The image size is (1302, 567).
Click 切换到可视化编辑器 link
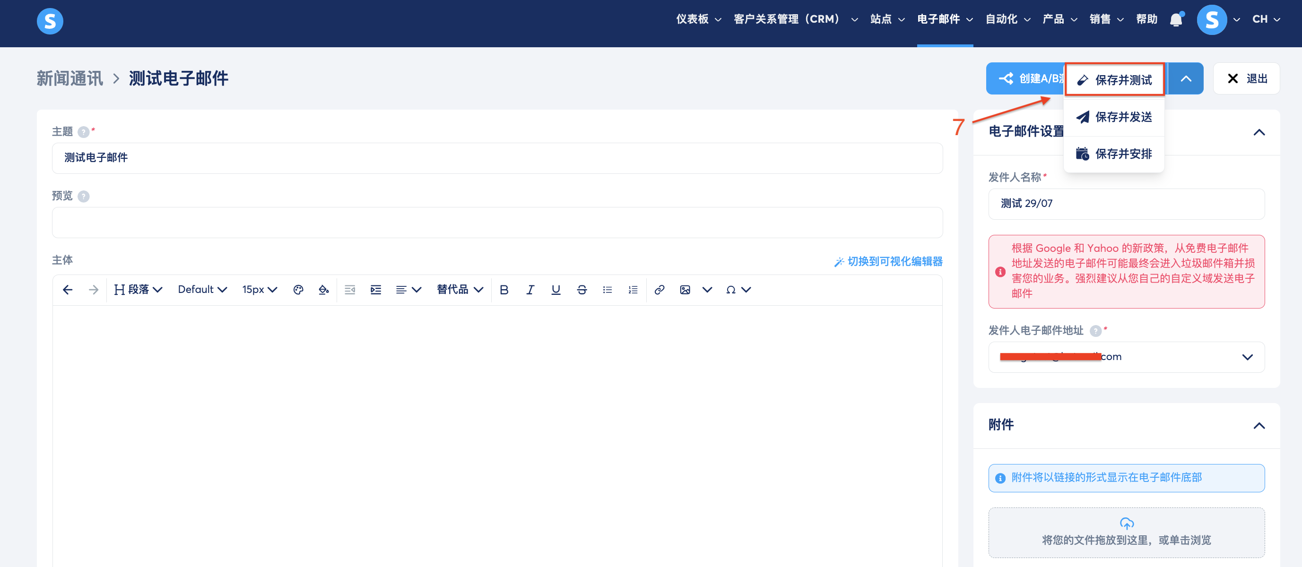[x=888, y=261]
